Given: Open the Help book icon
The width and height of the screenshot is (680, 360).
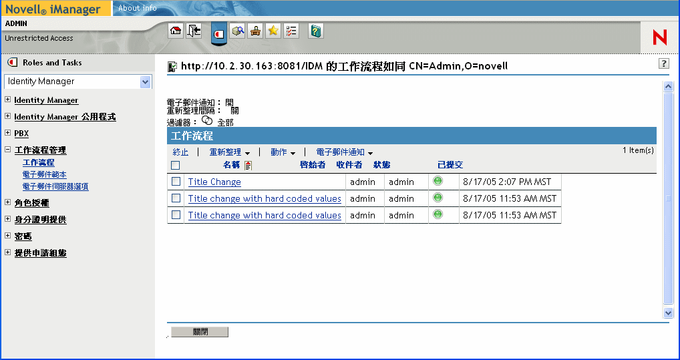Looking at the screenshot, I should coord(316,31).
